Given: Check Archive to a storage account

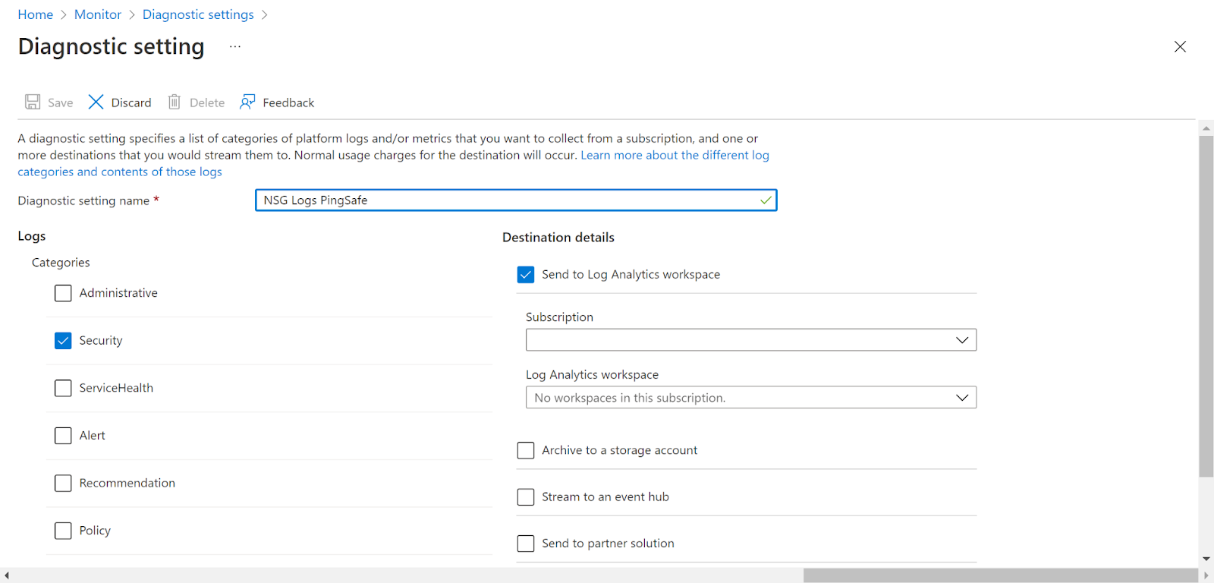Looking at the screenshot, I should (x=526, y=451).
